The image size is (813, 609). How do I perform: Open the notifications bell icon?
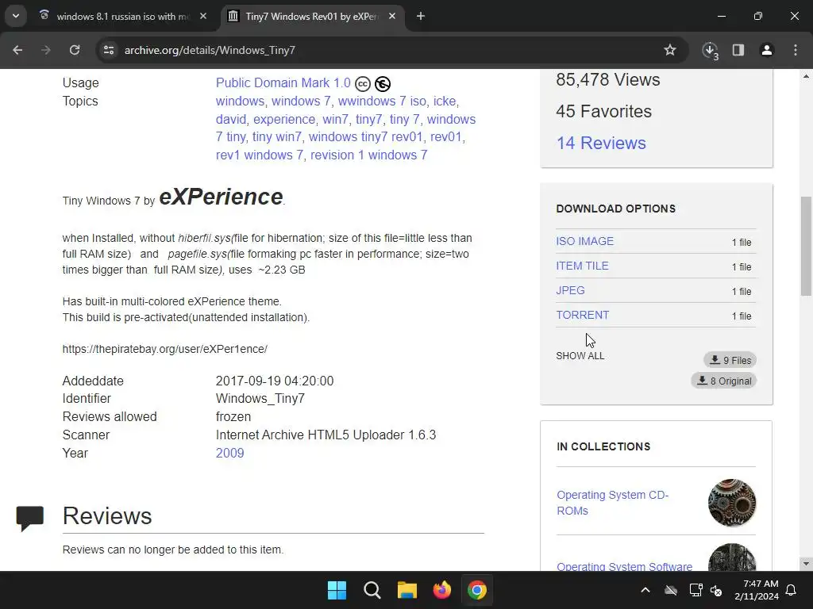click(792, 590)
